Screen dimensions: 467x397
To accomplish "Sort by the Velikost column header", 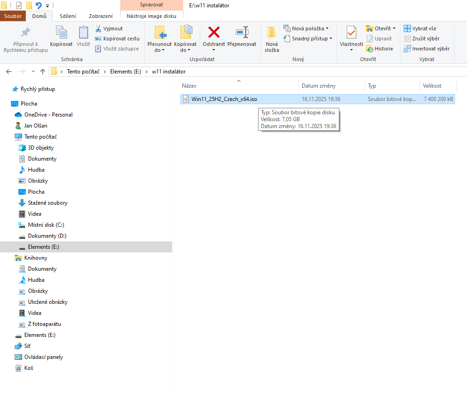I will (438, 86).
